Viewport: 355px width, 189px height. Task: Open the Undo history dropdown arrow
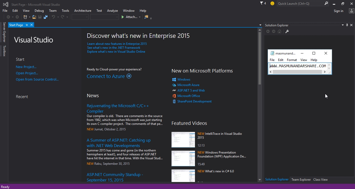[58, 17]
